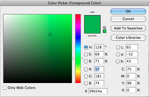
Task: Select the S saturation radio button
Action: (86, 54)
